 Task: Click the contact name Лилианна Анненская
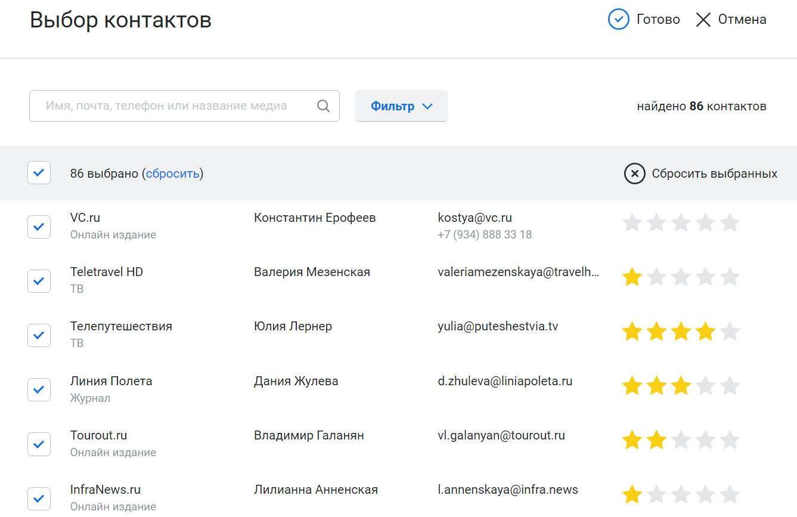pos(315,490)
